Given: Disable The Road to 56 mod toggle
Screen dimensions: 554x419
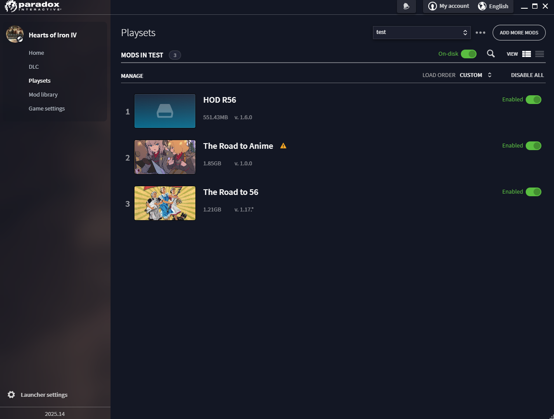Looking at the screenshot, I should coord(534,192).
